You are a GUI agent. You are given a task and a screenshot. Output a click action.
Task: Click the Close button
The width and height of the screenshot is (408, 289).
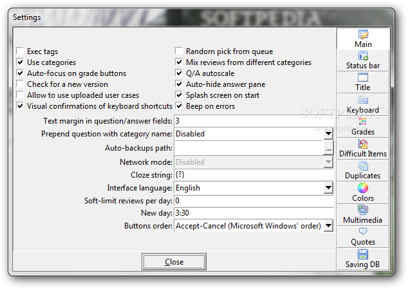coord(174,262)
